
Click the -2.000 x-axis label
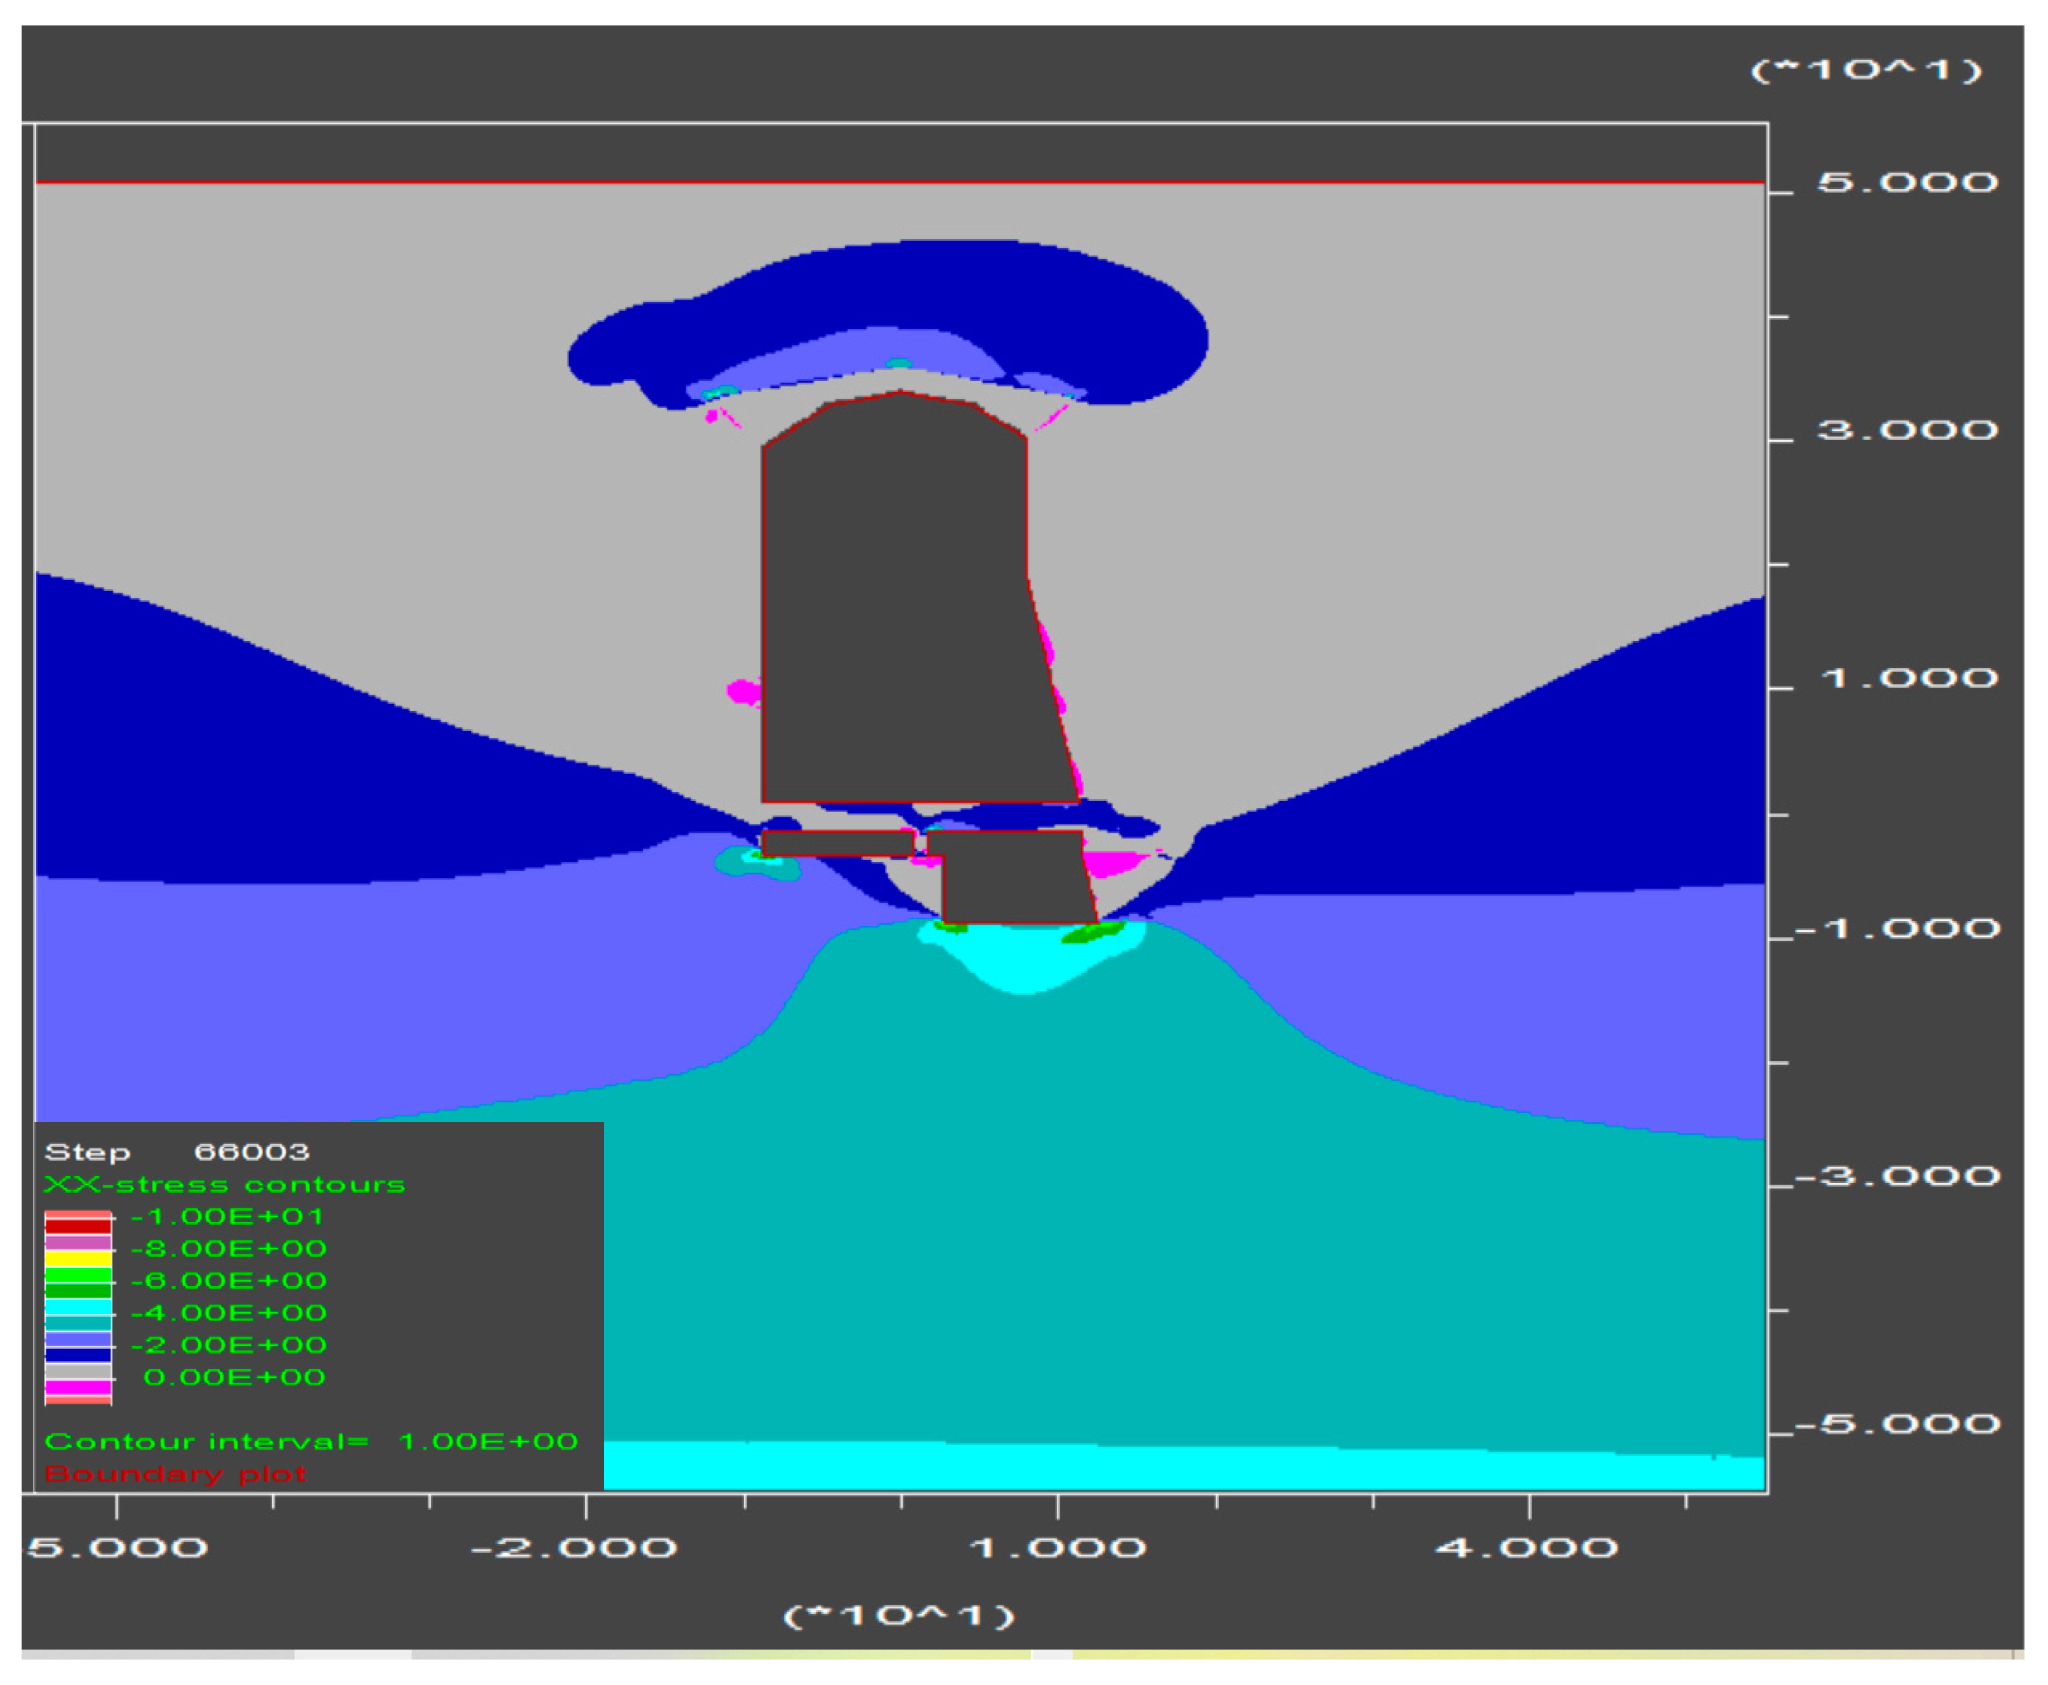point(574,1547)
